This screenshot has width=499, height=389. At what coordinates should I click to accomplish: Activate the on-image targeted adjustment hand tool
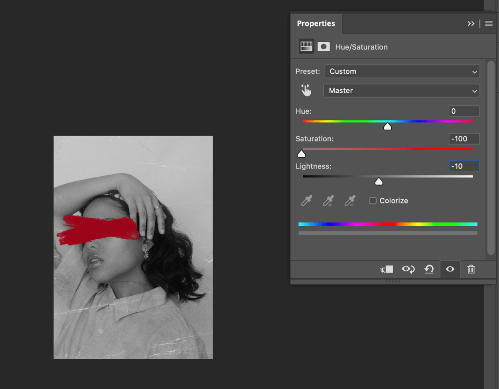306,90
